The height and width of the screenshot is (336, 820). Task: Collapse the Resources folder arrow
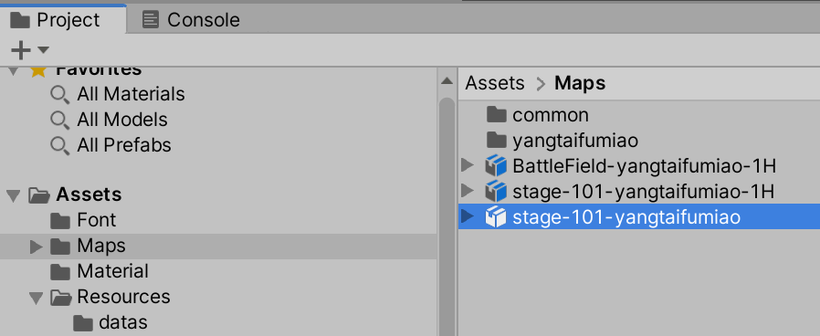pos(37,299)
